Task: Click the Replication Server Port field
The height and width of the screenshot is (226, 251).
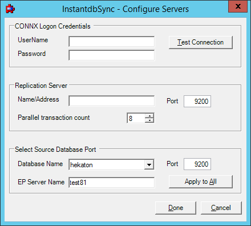Action: click(197, 101)
